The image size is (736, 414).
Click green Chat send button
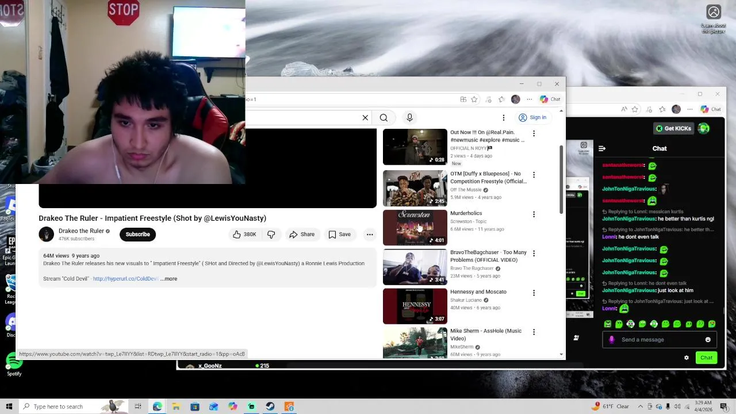click(x=706, y=358)
